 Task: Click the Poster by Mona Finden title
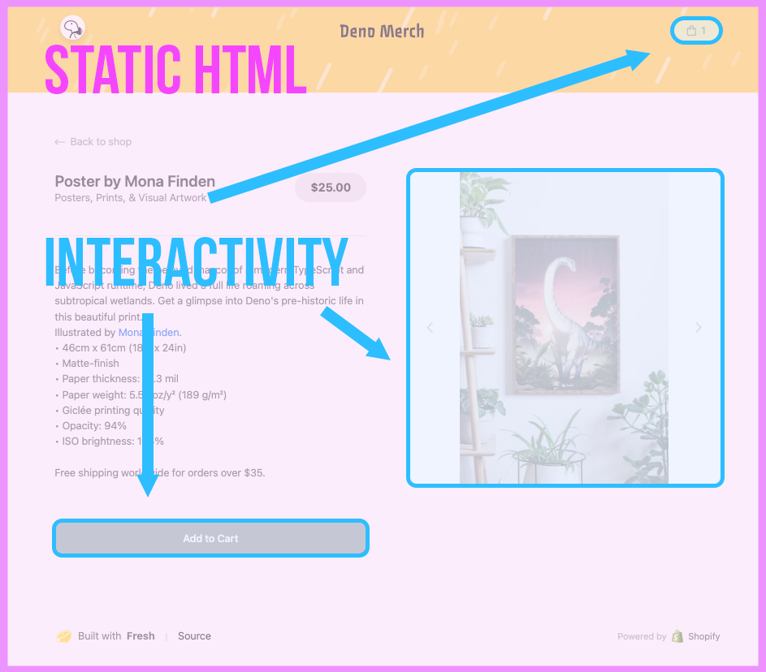(x=134, y=181)
